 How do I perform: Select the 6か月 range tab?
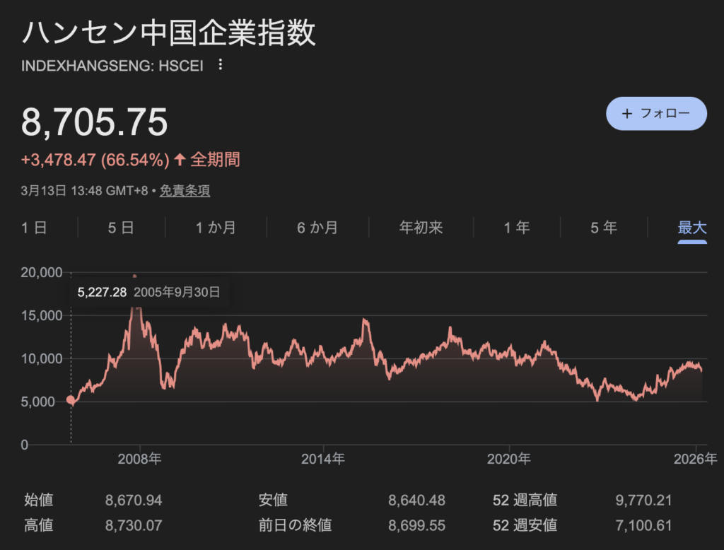[x=317, y=228]
